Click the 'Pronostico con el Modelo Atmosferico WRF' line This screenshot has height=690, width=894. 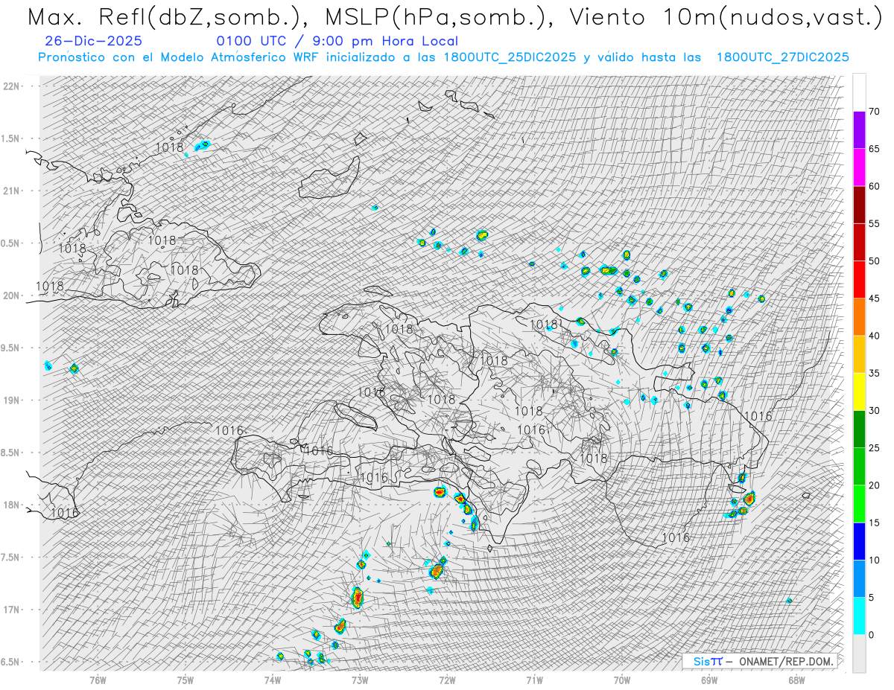pyautogui.click(x=443, y=57)
